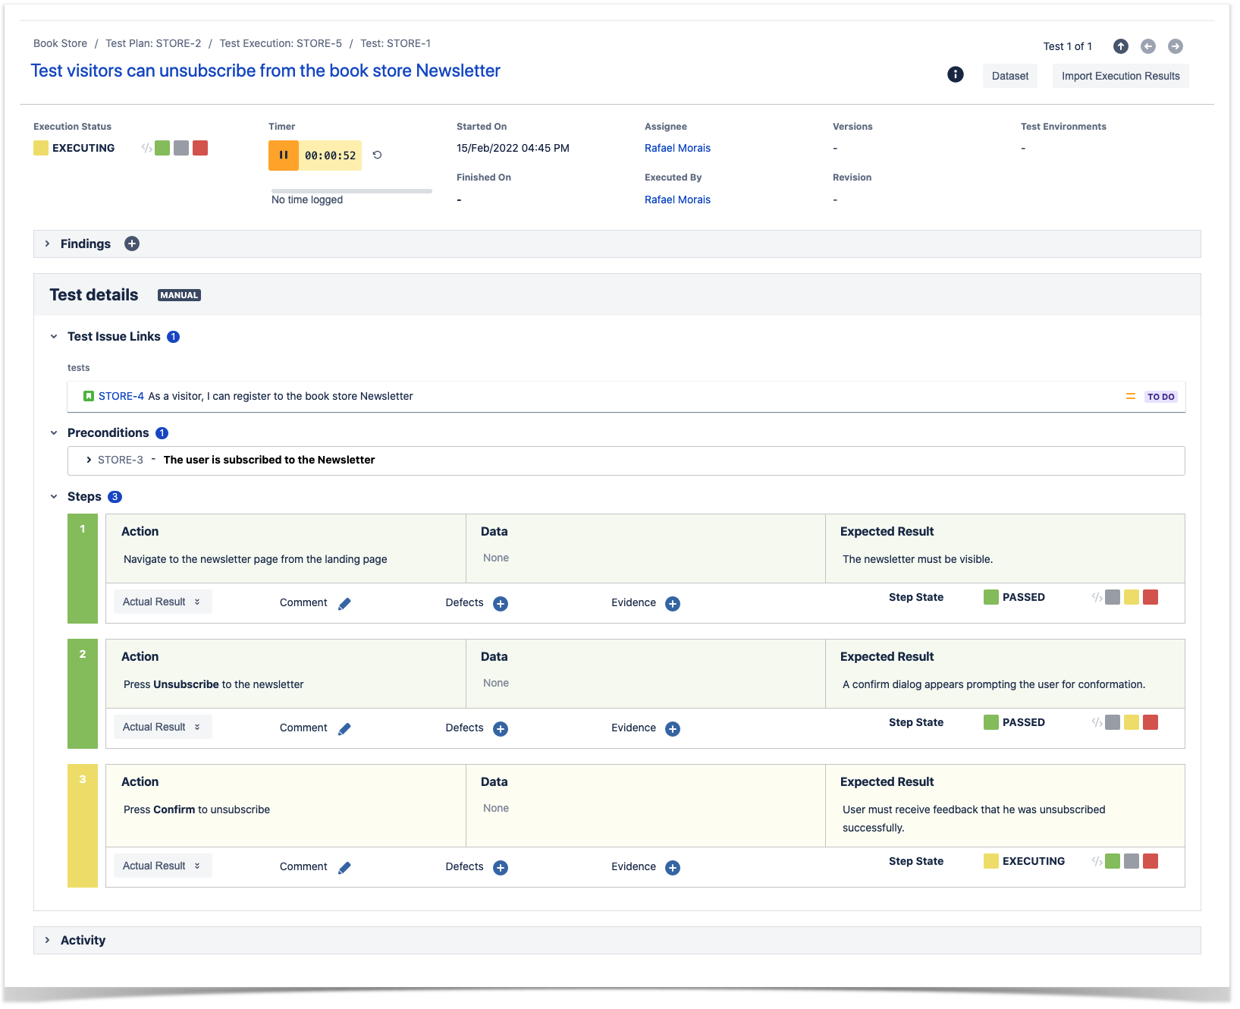1240x1009 pixels.
Task: Collapse the Test Issue Links section
Action: tap(54, 336)
